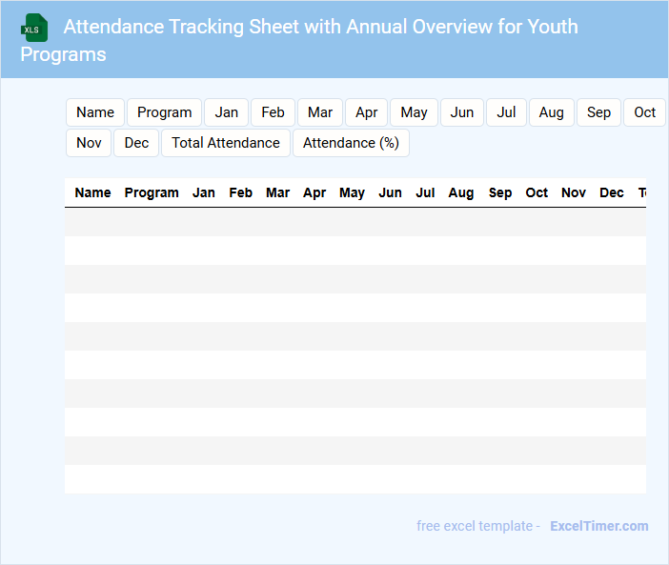Click the Sep table column header
The height and width of the screenshot is (565, 669).
[x=500, y=192]
